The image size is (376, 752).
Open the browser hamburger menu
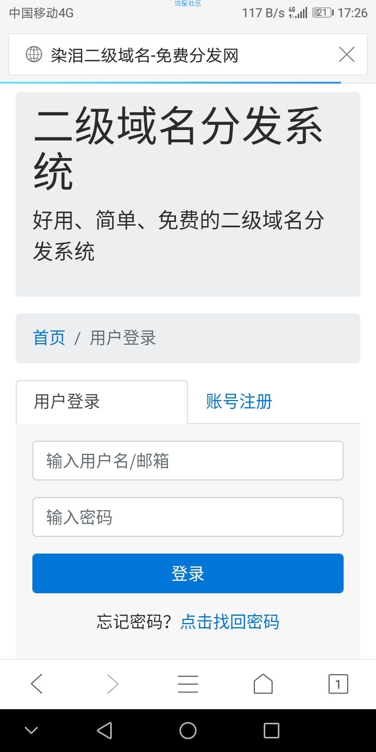coord(188,684)
